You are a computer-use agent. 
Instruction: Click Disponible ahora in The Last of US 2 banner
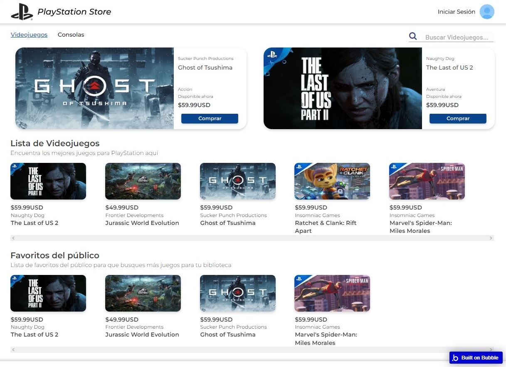(x=444, y=97)
